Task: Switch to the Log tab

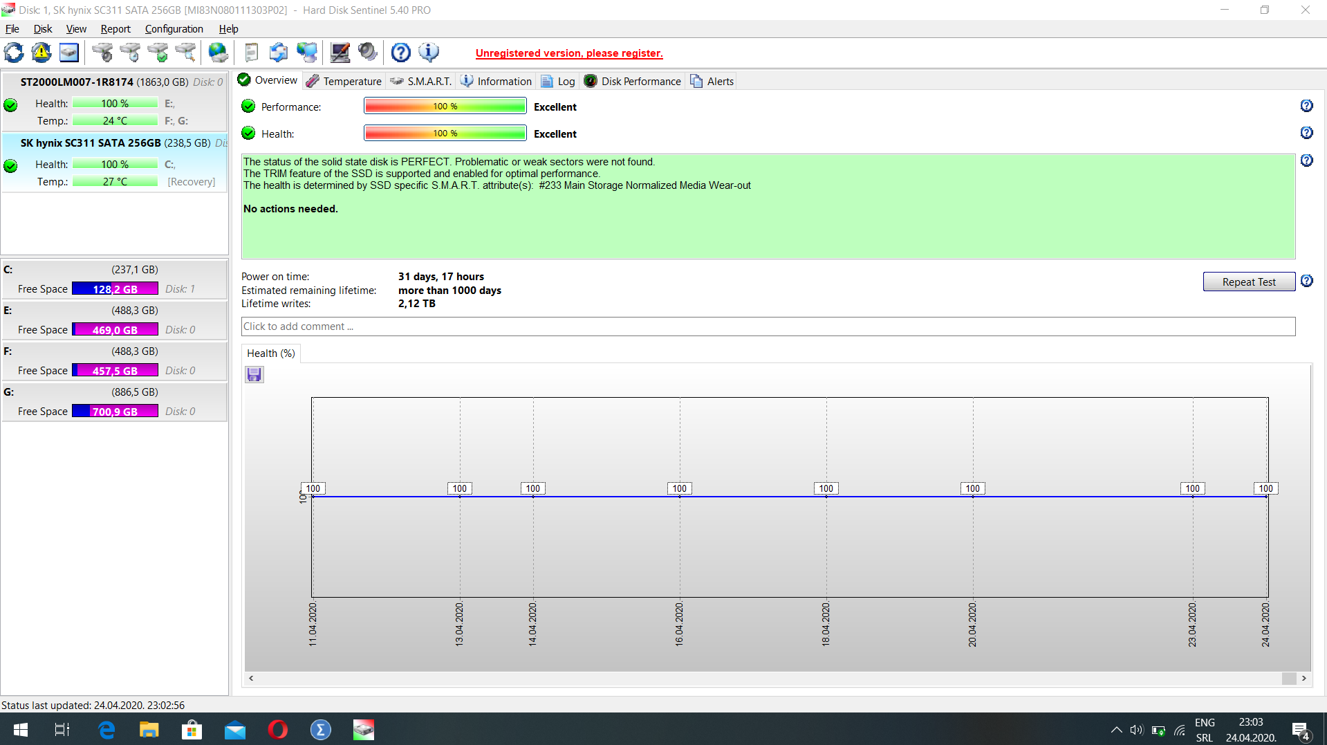Action: point(558,82)
